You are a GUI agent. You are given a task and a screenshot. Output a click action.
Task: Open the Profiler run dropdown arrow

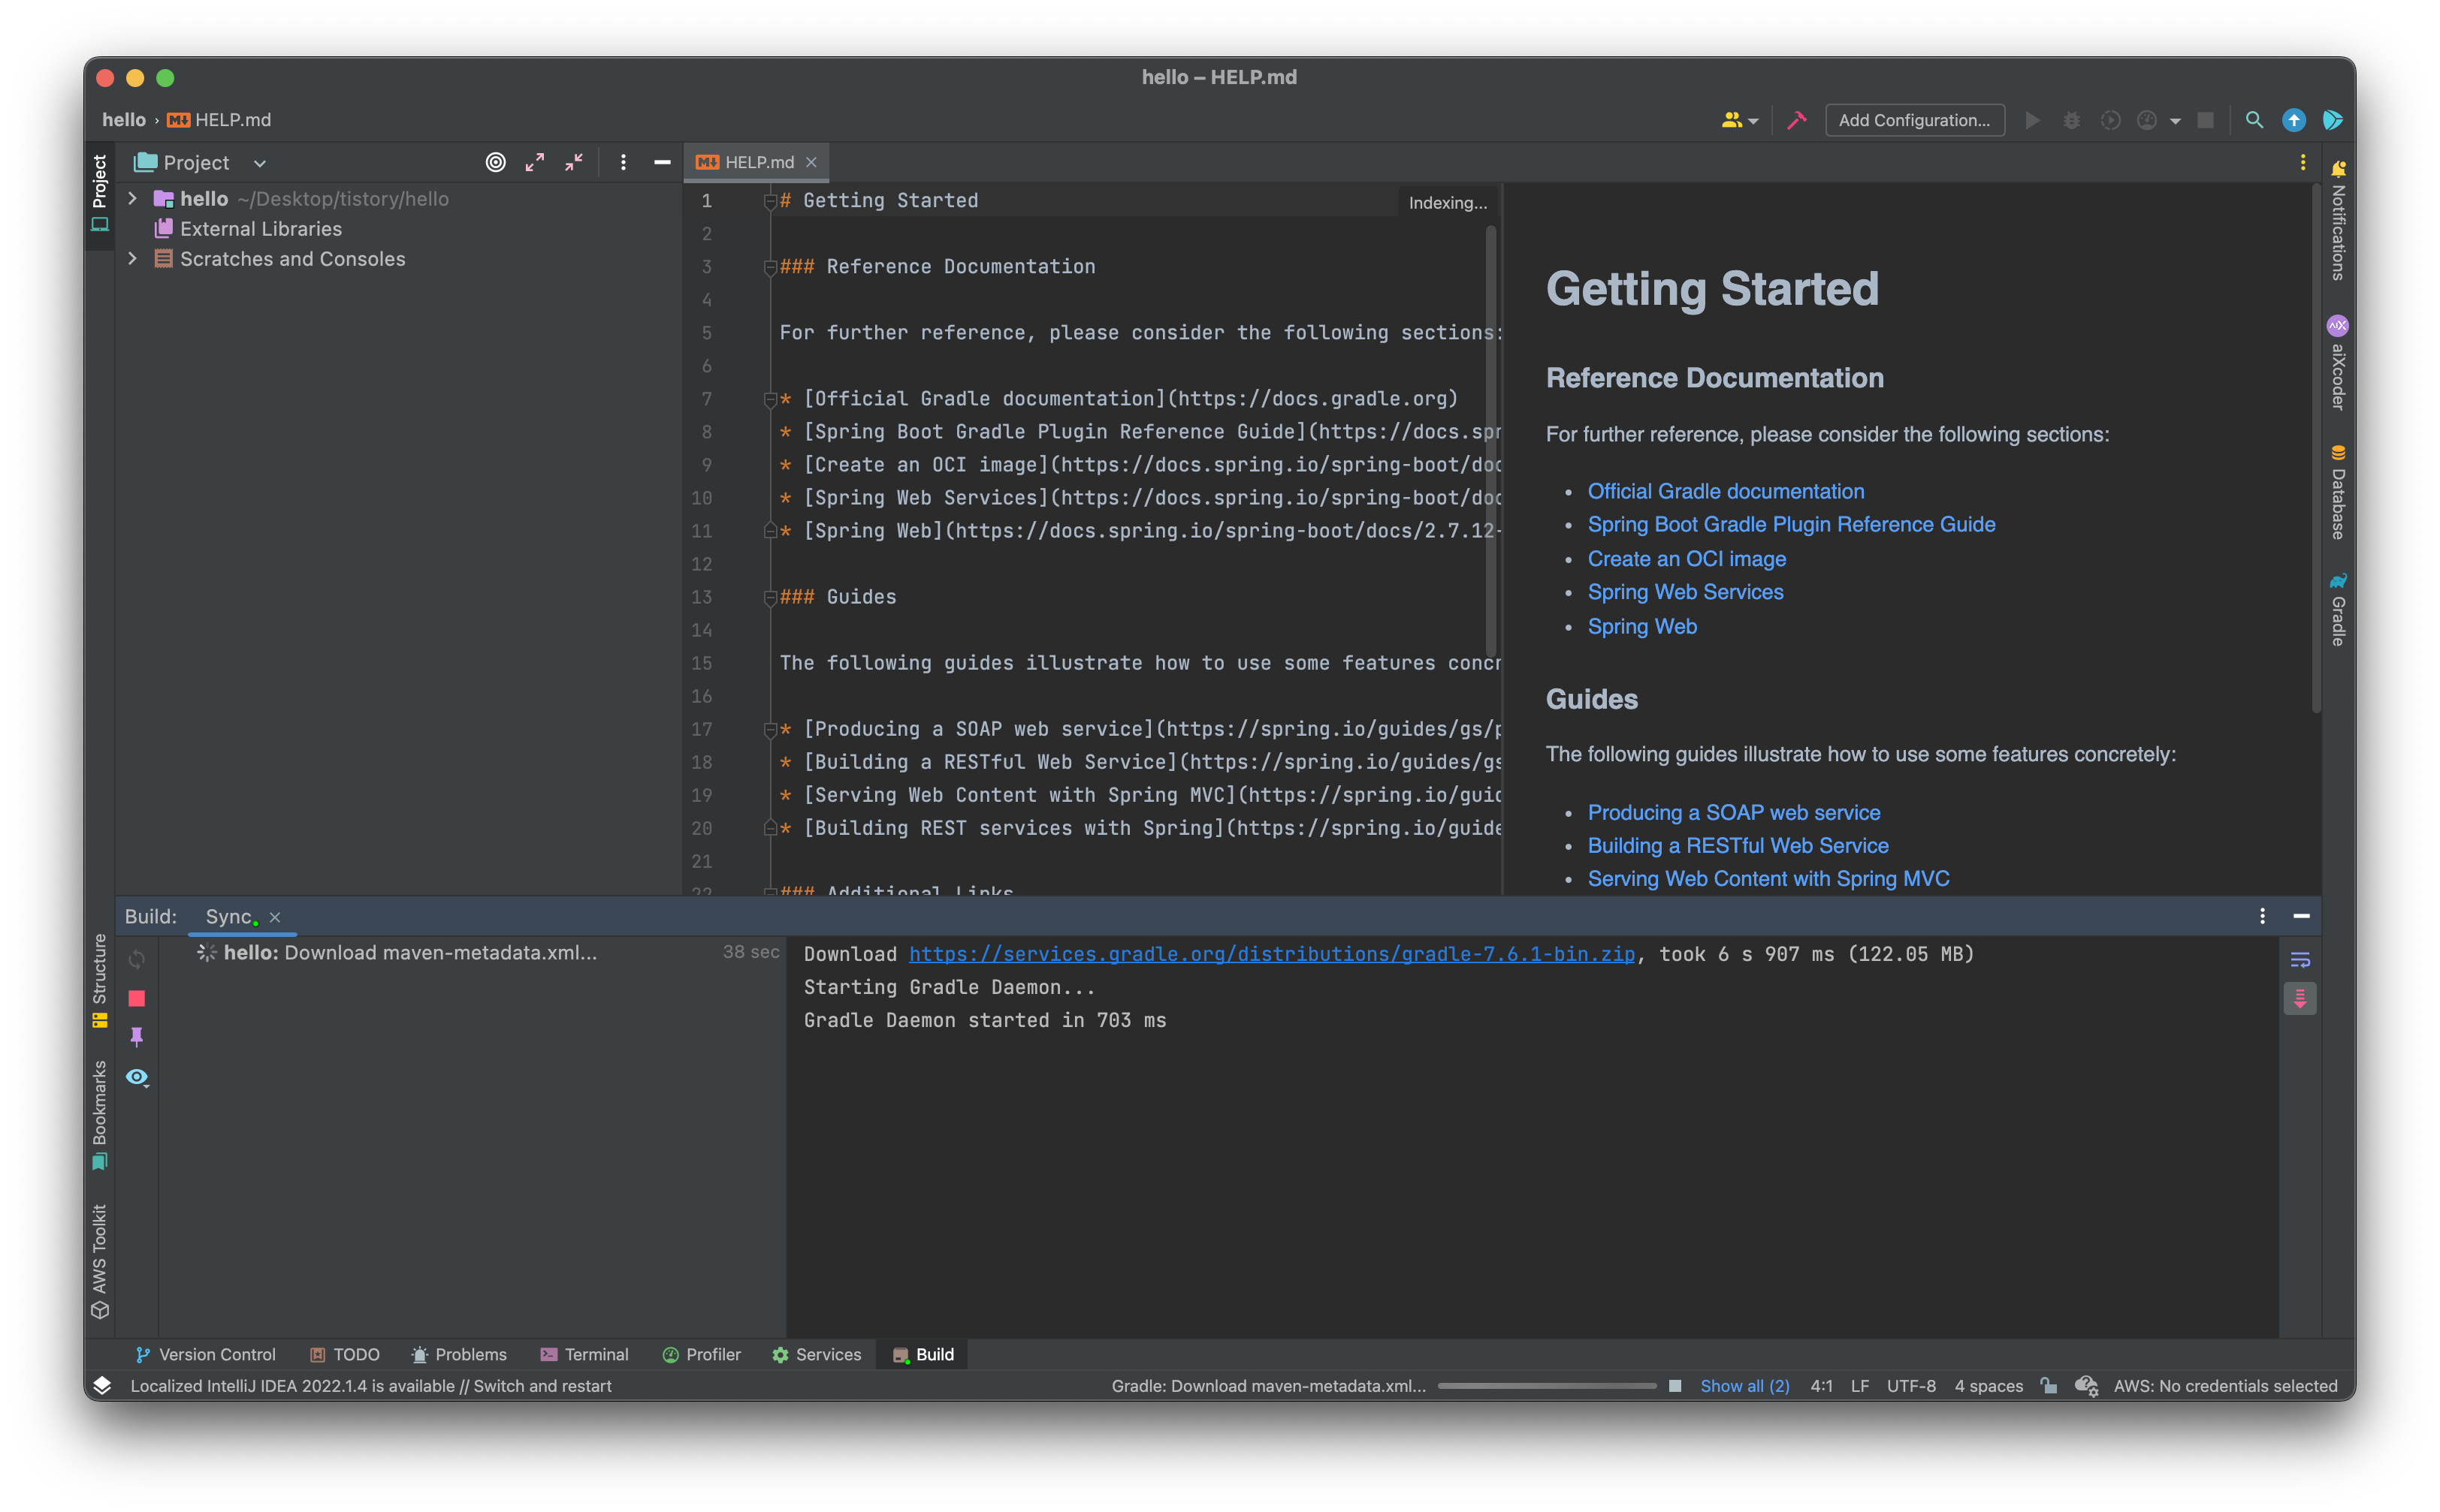tap(2175, 121)
